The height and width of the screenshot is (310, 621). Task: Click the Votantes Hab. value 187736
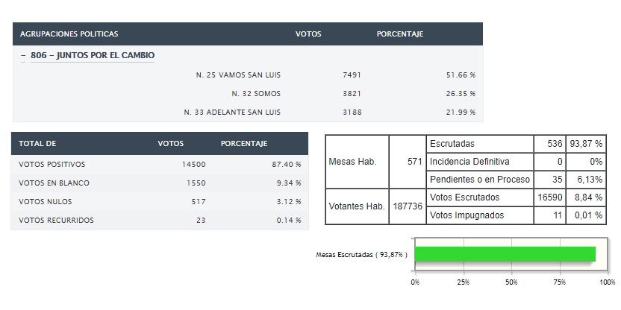click(x=408, y=206)
